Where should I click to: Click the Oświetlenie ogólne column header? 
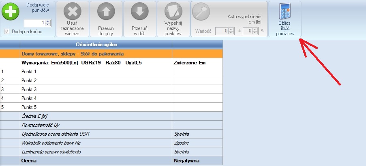pyautogui.click(x=96, y=44)
